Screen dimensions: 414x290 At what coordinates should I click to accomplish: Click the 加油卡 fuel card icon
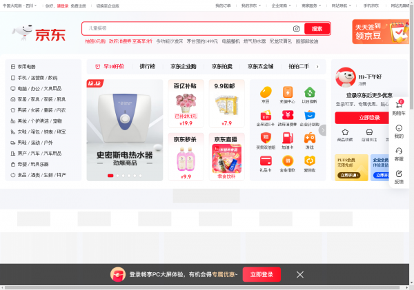[287, 138]
